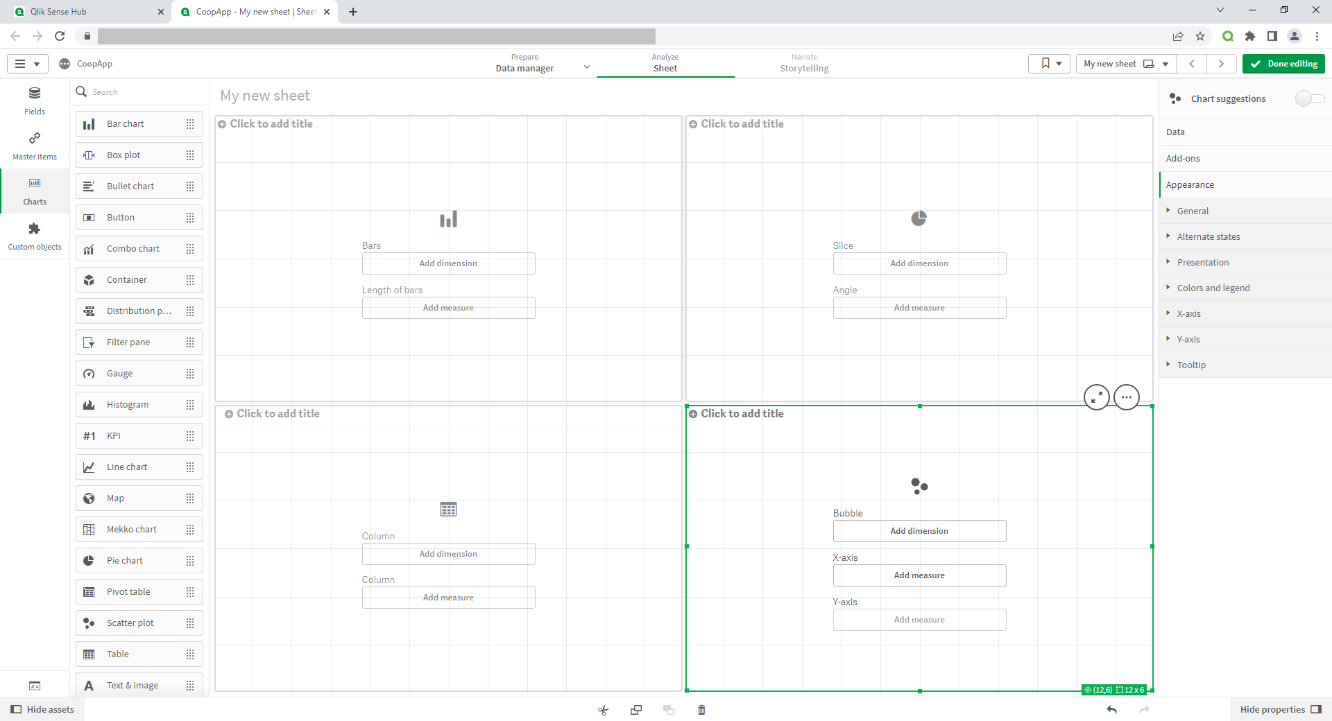Viewport: 1332px width, 721px height.
Task: Open the scatter plot more options menu
Action: pyautogui.click(x=1126, y=397)
